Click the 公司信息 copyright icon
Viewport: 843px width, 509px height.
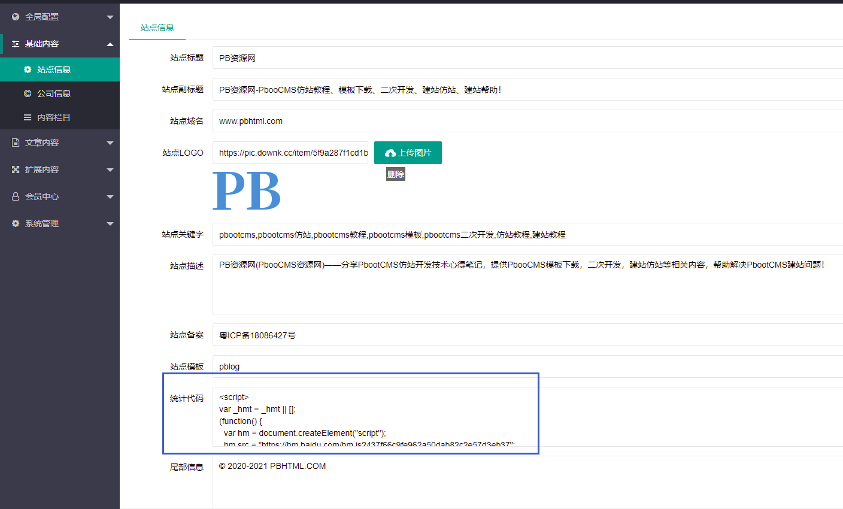28,93
